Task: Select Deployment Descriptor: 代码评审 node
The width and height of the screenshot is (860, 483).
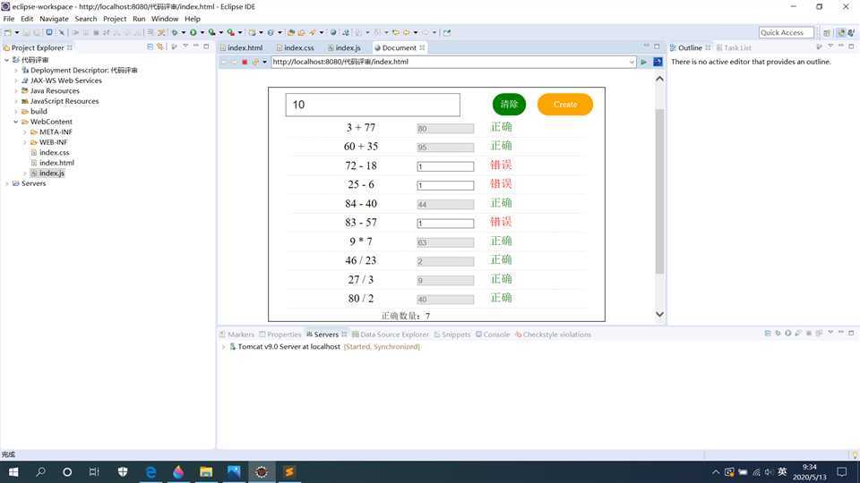Action: [x=79, y=70]
